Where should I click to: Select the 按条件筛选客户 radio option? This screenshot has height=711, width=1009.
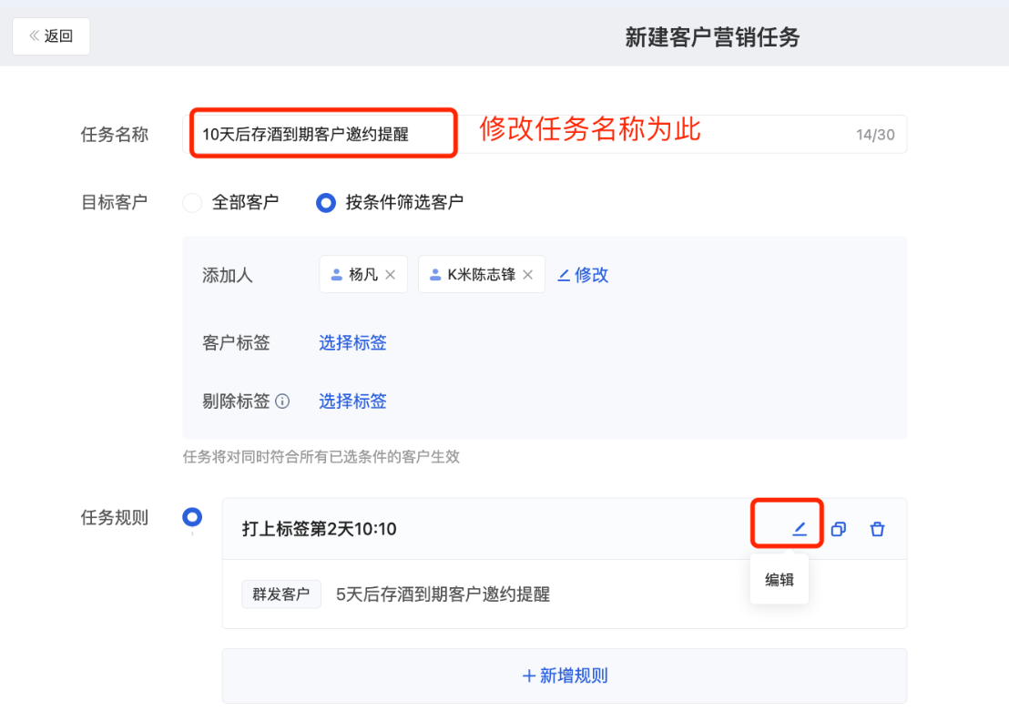click(325, 203)
